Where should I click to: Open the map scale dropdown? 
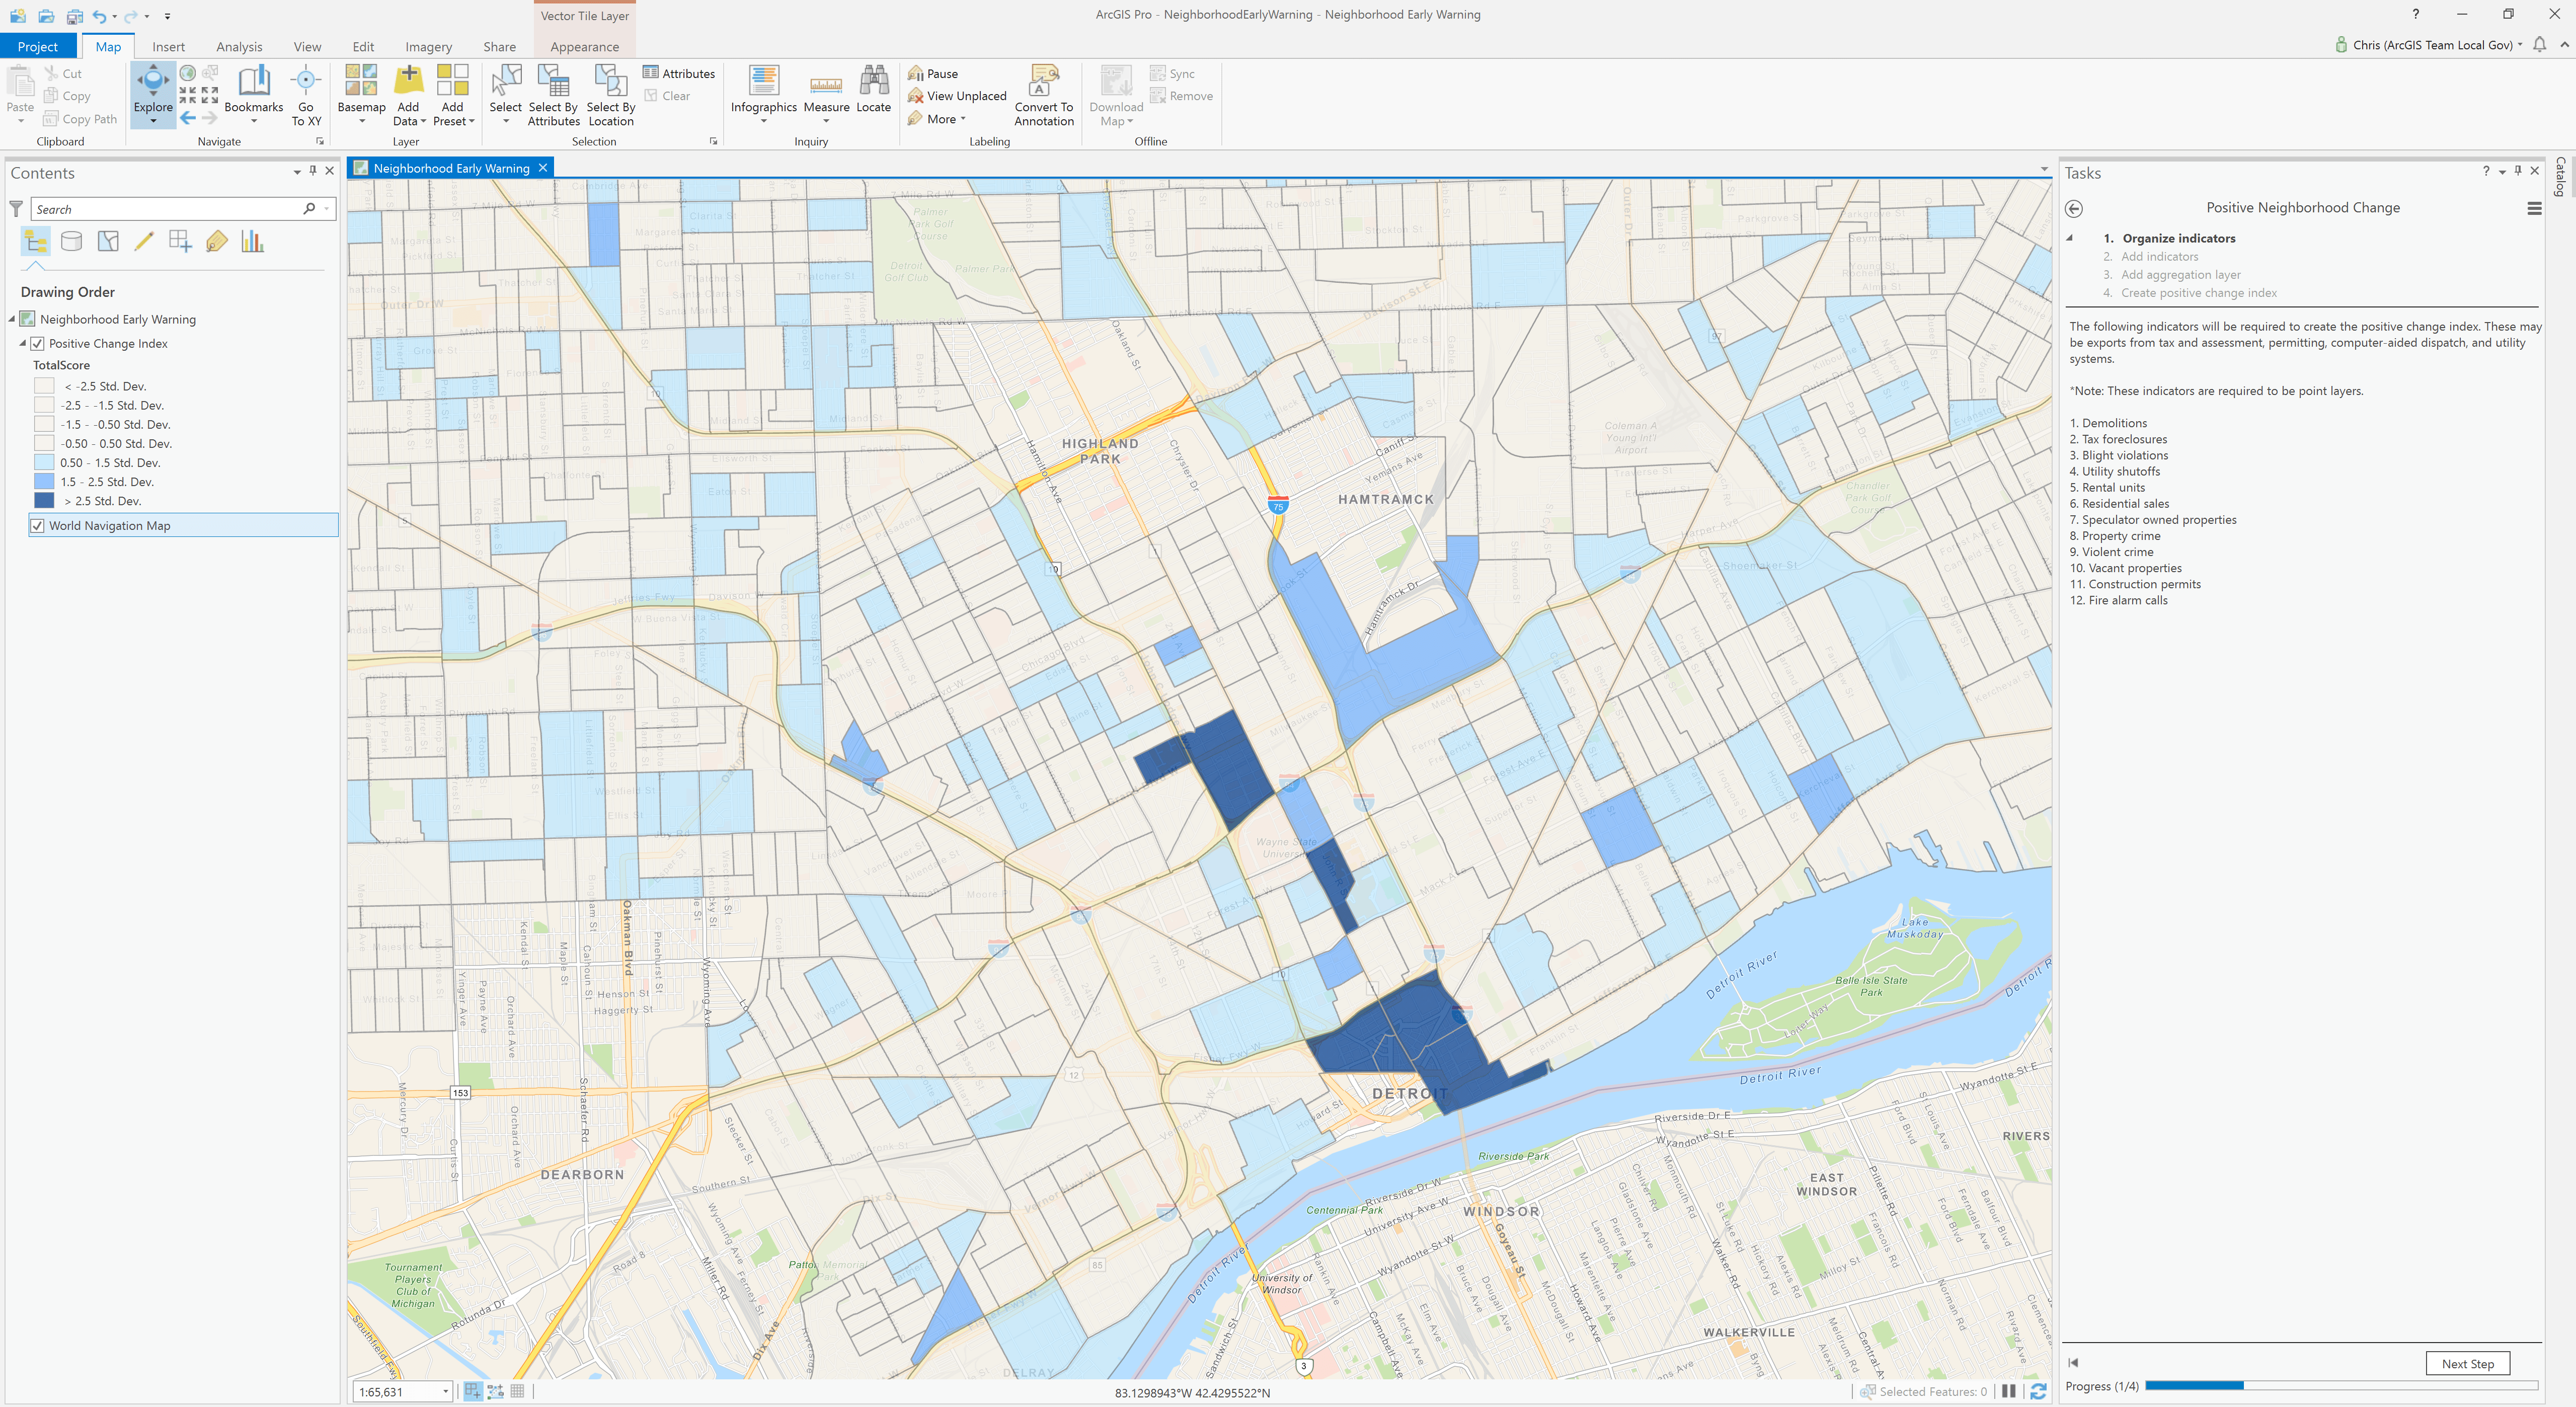[x=445, y=1391]
